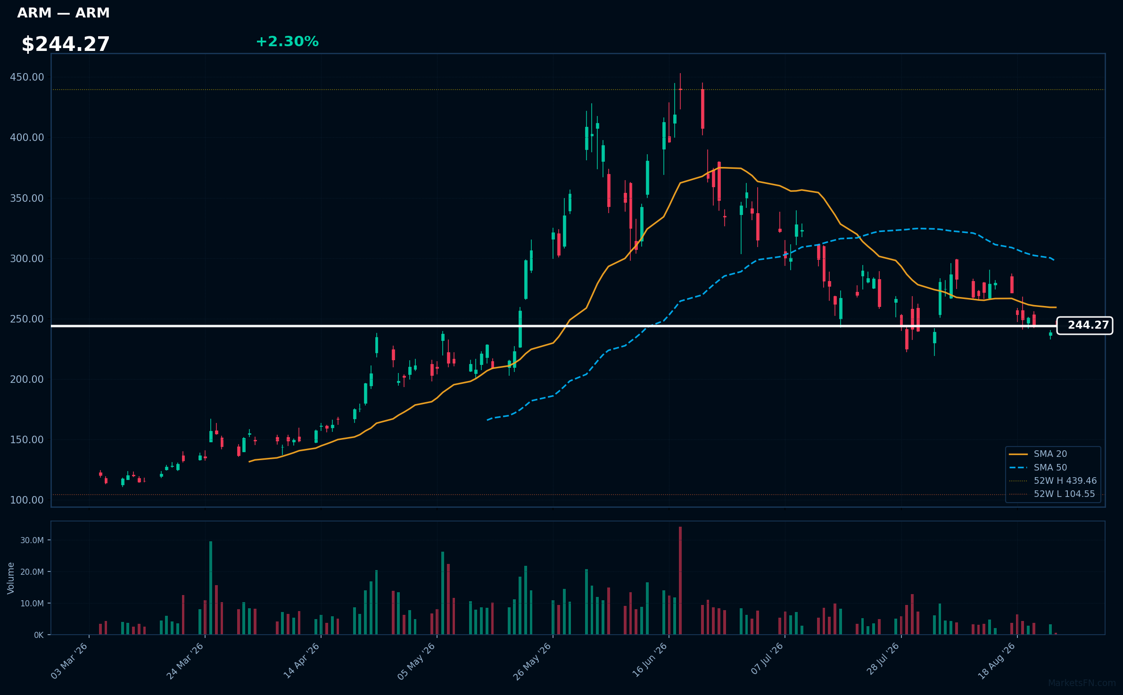The image size is (1123, 695).
Task: Select the 16 Jun '26 date label
Action: tap(650, 661)
